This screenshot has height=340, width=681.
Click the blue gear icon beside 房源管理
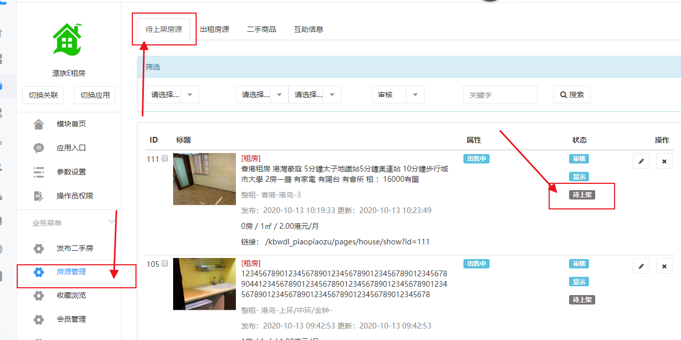click(39, 272)
